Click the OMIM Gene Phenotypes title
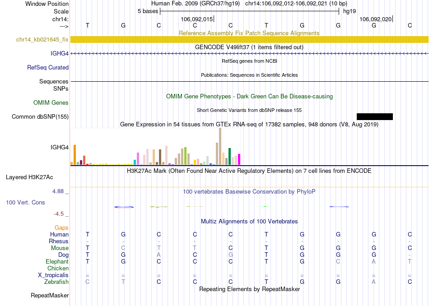This screenshot has height=306, width=429. [x=250, y=96]
